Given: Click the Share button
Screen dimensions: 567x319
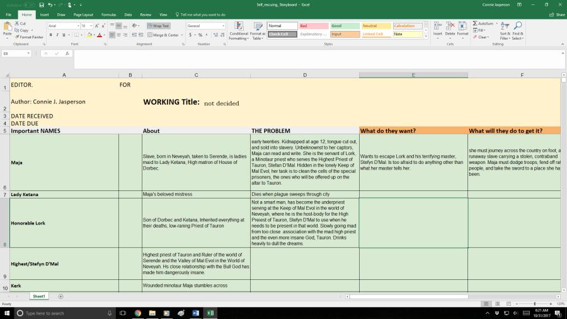Looking at the screenshot, I should pyautogui.click(x=558, y=14).
